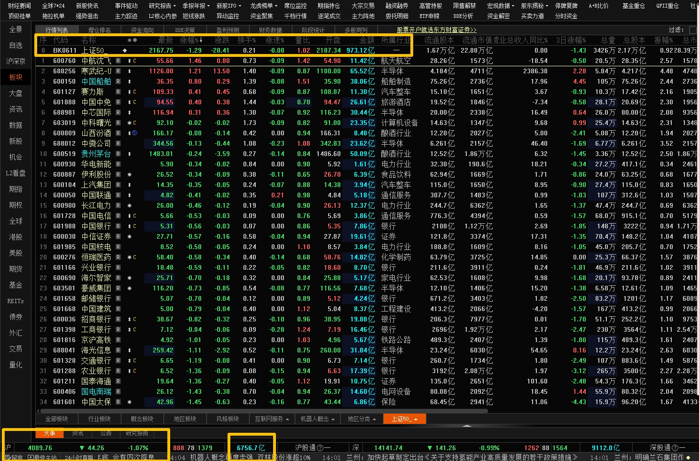Click the C marker in 招商银行 row
This screenshot has height=461, width=699.
pyautogui.click(x=134, y=320)
